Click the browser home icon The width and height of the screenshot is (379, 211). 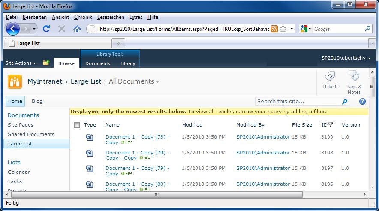tap(77, 29)
